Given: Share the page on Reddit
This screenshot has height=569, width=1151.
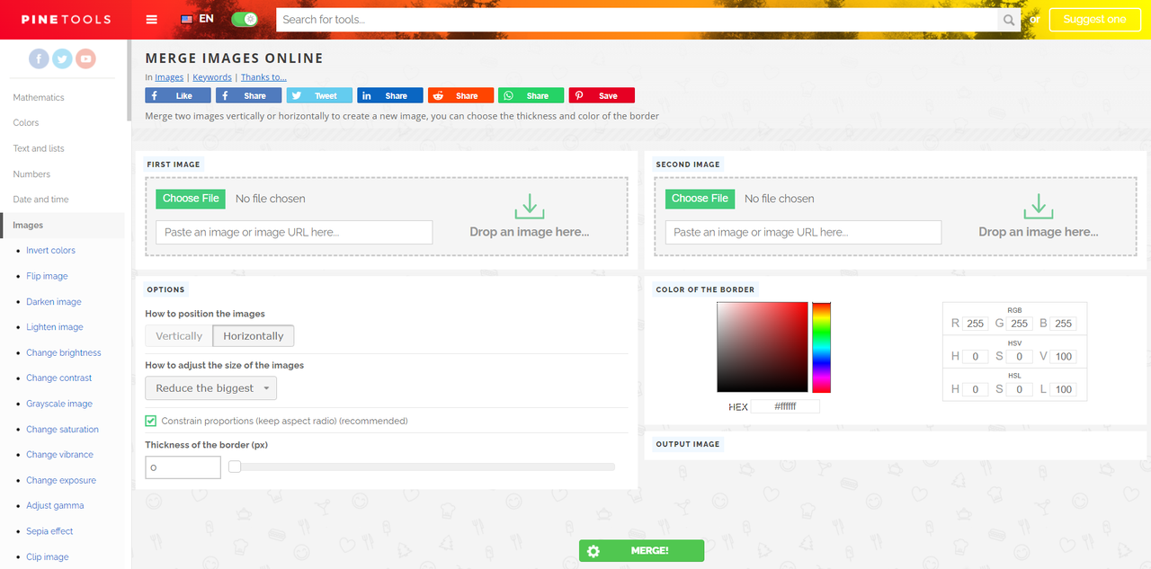Looking at the screenshot, I should pyautogui.click(x=460, y=95).
